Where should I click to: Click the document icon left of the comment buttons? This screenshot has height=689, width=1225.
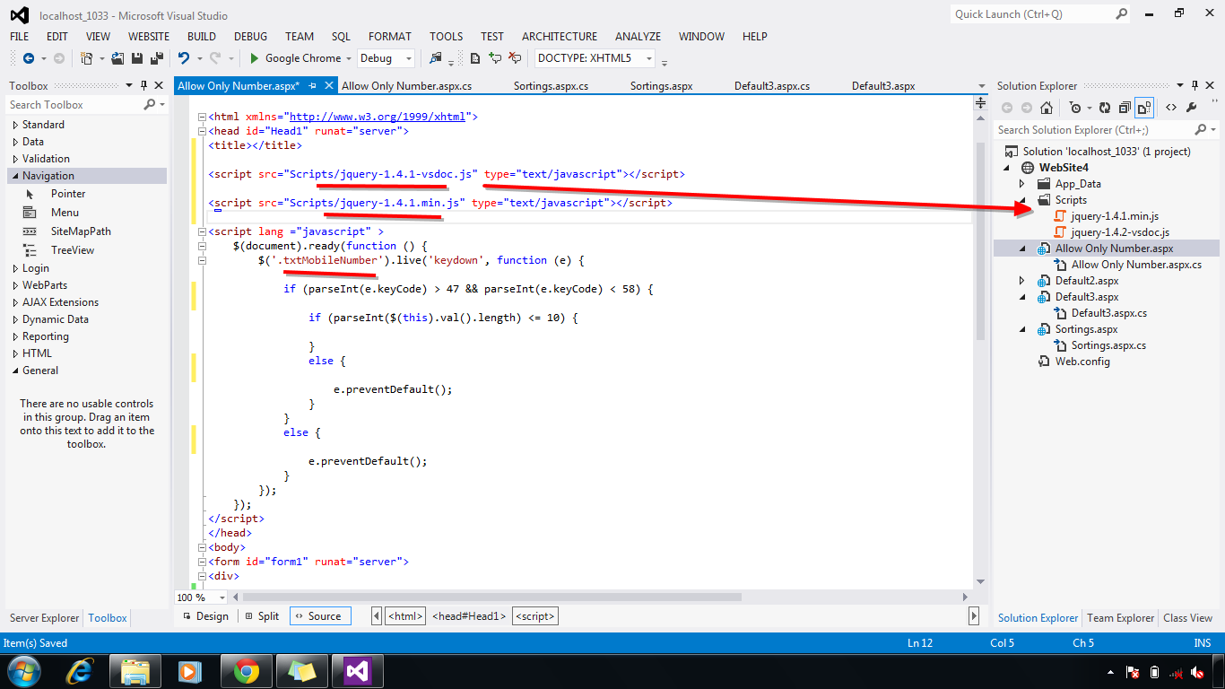click(475, 58)
